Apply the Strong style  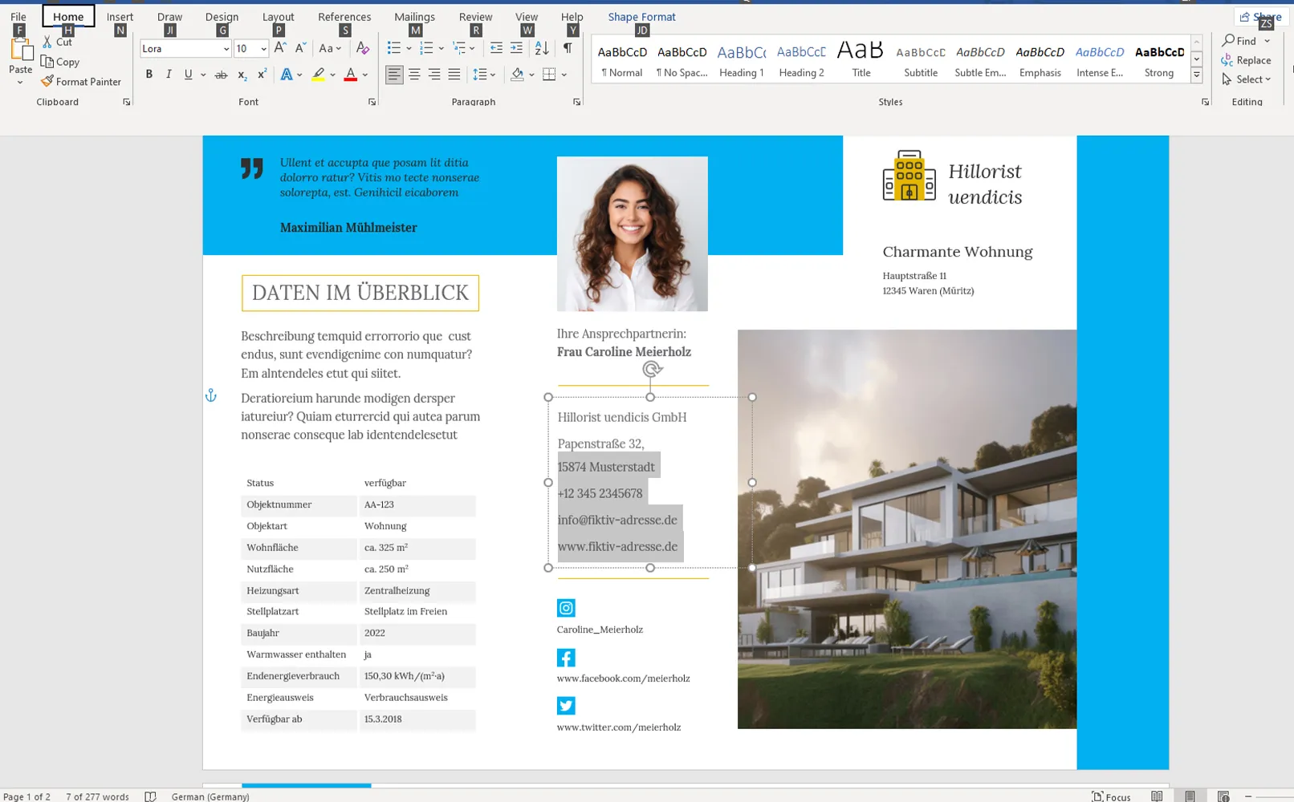[x=1159, y=60]
